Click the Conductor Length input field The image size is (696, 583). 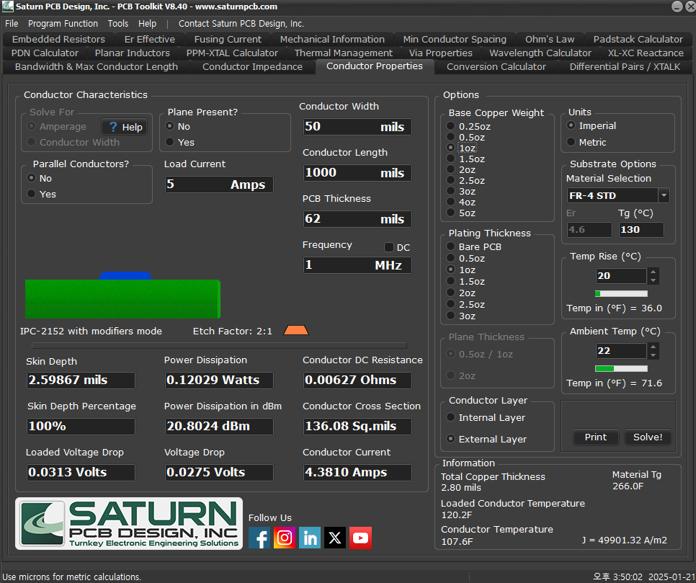click(357, 173)
